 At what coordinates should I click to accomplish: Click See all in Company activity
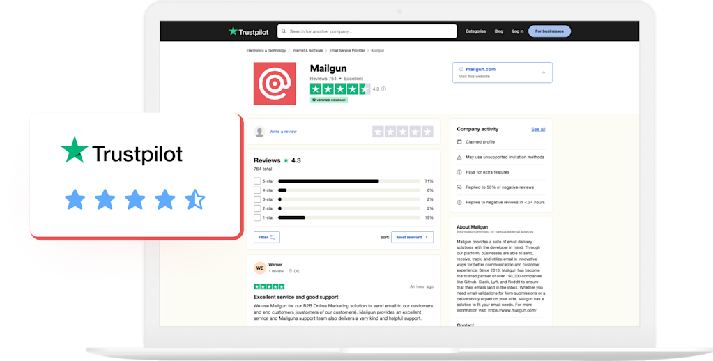pos(538,129)
